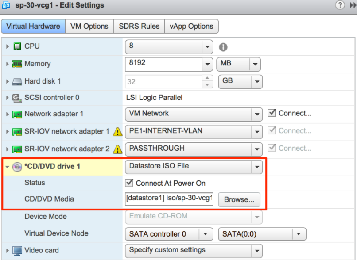Viewport: 357px width, 260px height.
Task: Click SR-IOV network adapter 1 warning icon
Action: point(117,131)
